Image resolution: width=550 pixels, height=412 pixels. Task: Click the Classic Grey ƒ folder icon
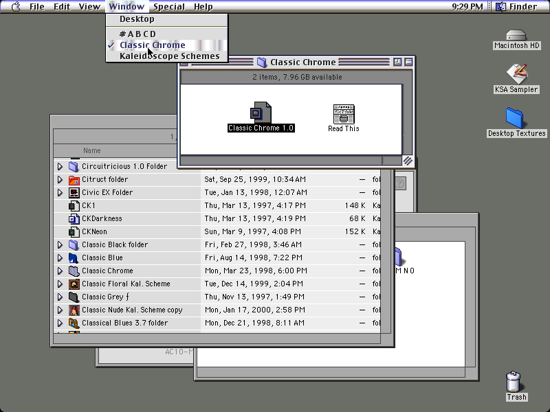click(x=74, y=297)
